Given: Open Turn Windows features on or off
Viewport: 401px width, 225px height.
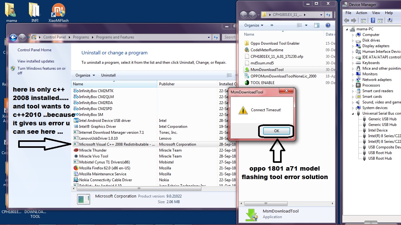Looking at the screenshot, I should point(41,71).
